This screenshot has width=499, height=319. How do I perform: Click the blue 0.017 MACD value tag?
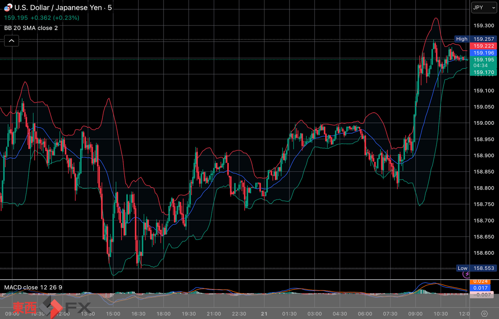[480, 288]
